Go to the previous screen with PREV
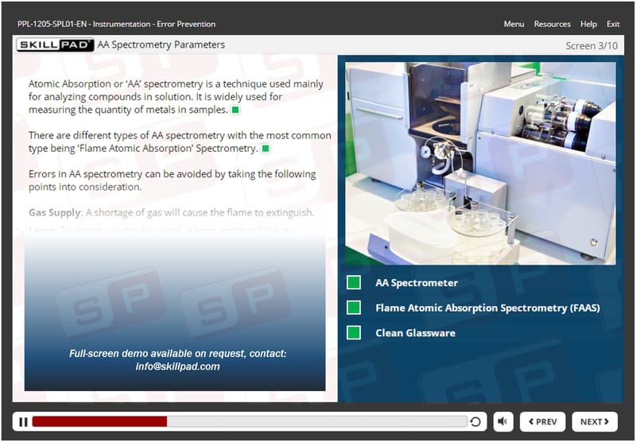This screenshot has height=442, width=636. (542, 421)
